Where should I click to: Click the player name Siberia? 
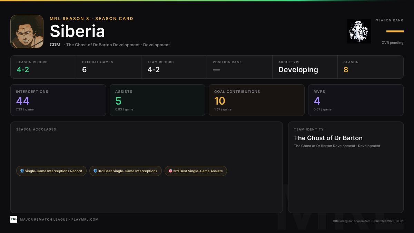coord(77,31)
